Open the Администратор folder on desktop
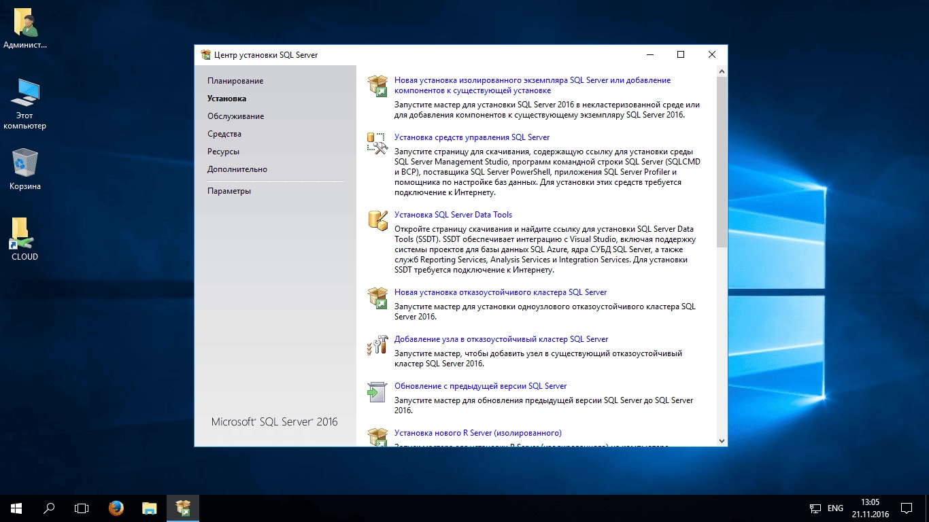Viewport: 929px width, 522px height. tap(25, 30)
